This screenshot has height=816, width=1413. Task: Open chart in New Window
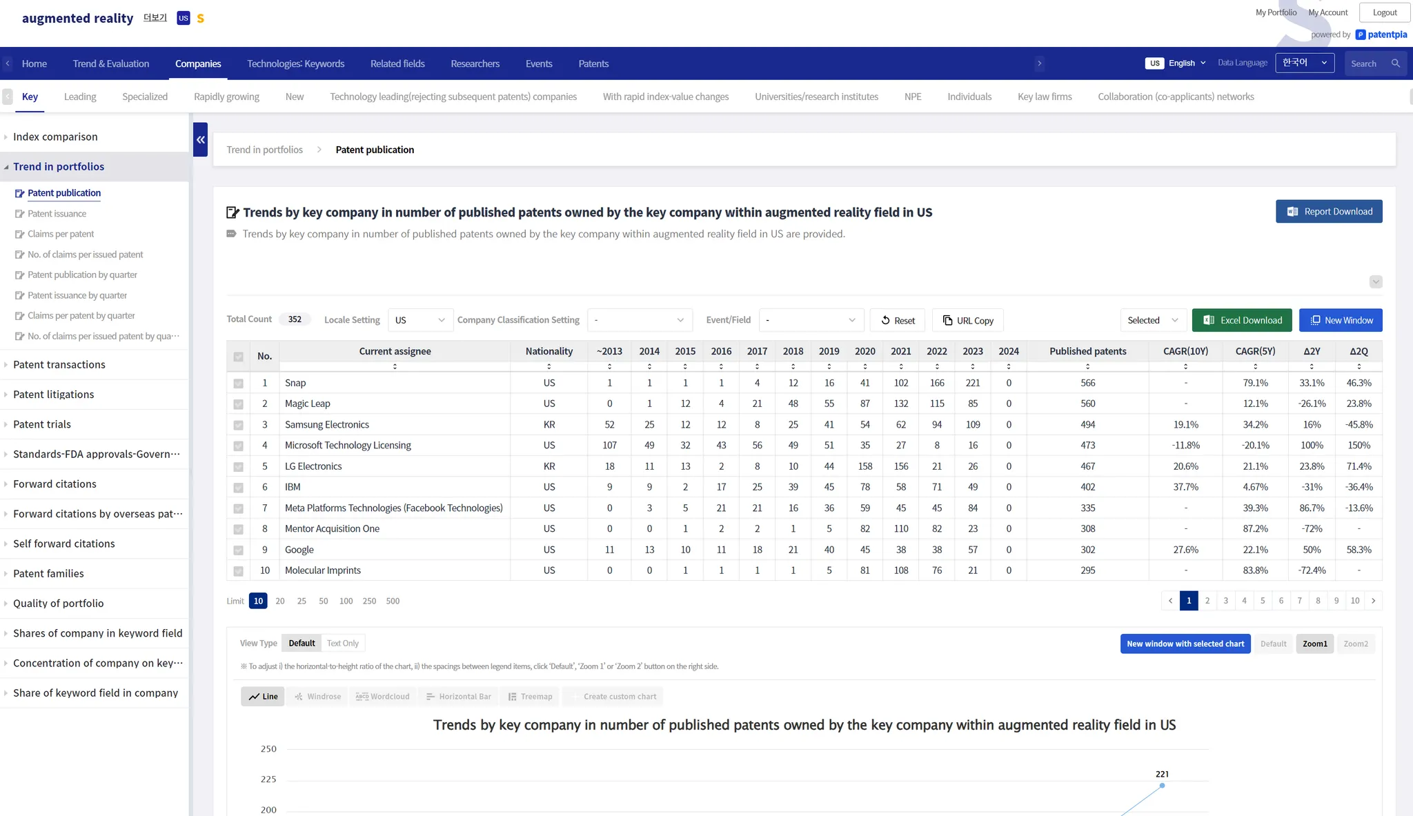tap(1340, 320)
